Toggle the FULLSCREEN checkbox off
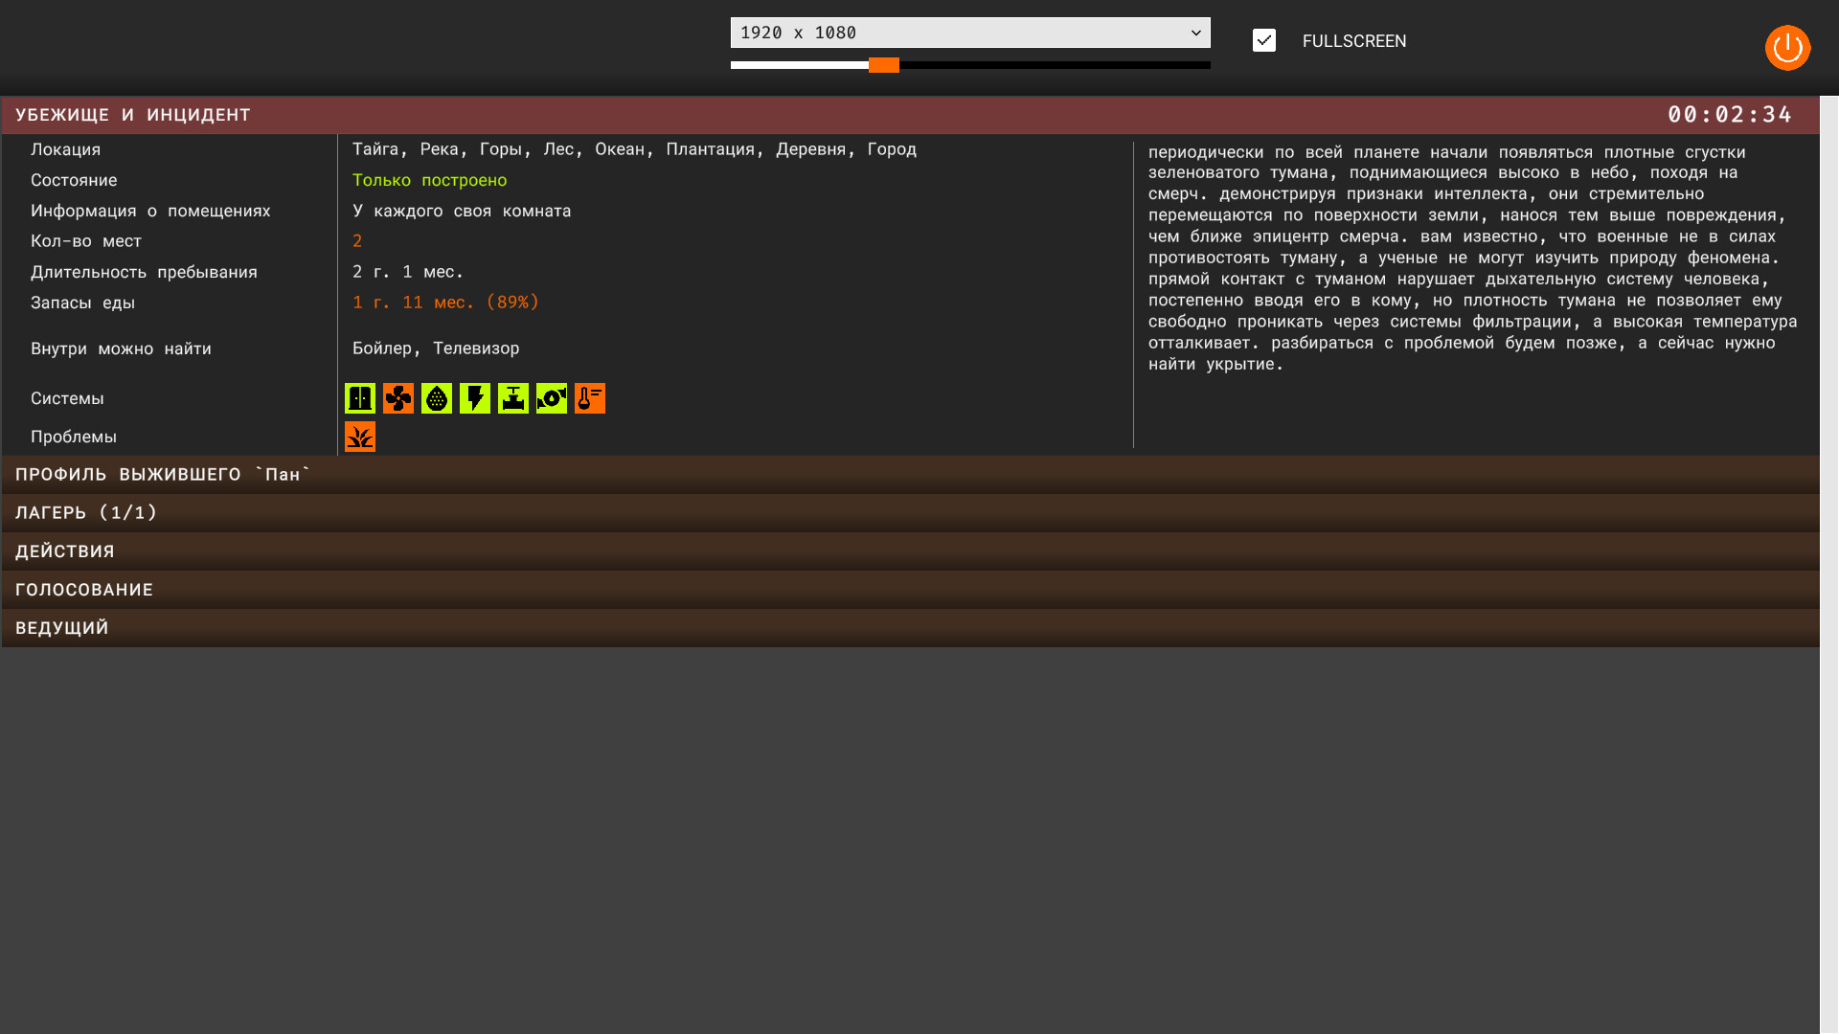1839x1034 pixels. click(1264, 40)
